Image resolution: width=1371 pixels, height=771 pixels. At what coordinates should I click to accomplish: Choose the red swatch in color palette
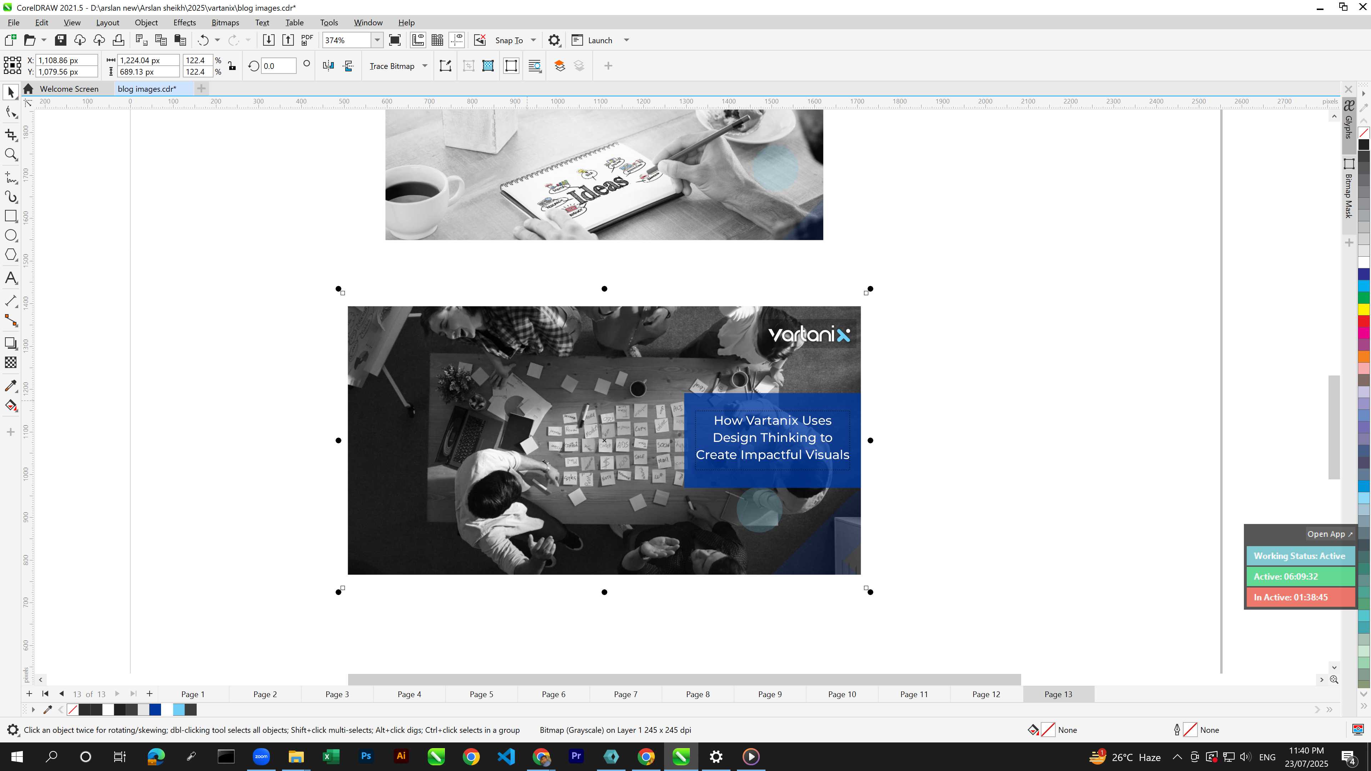(1364, 321)
